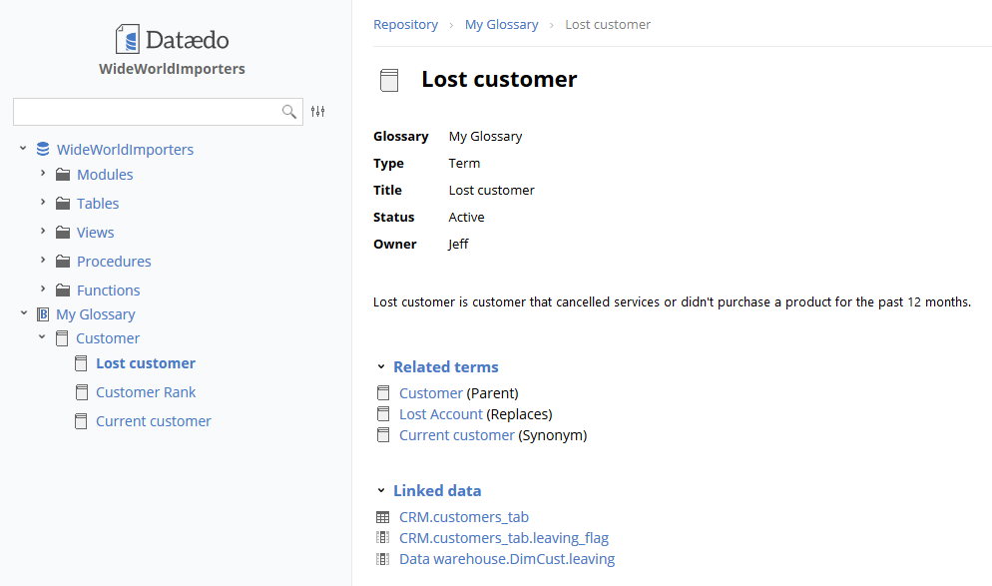The height and width of the screenshot is (586, 992).
Task: Click the My Glossary book icon
Action: [x=43, y=314]
